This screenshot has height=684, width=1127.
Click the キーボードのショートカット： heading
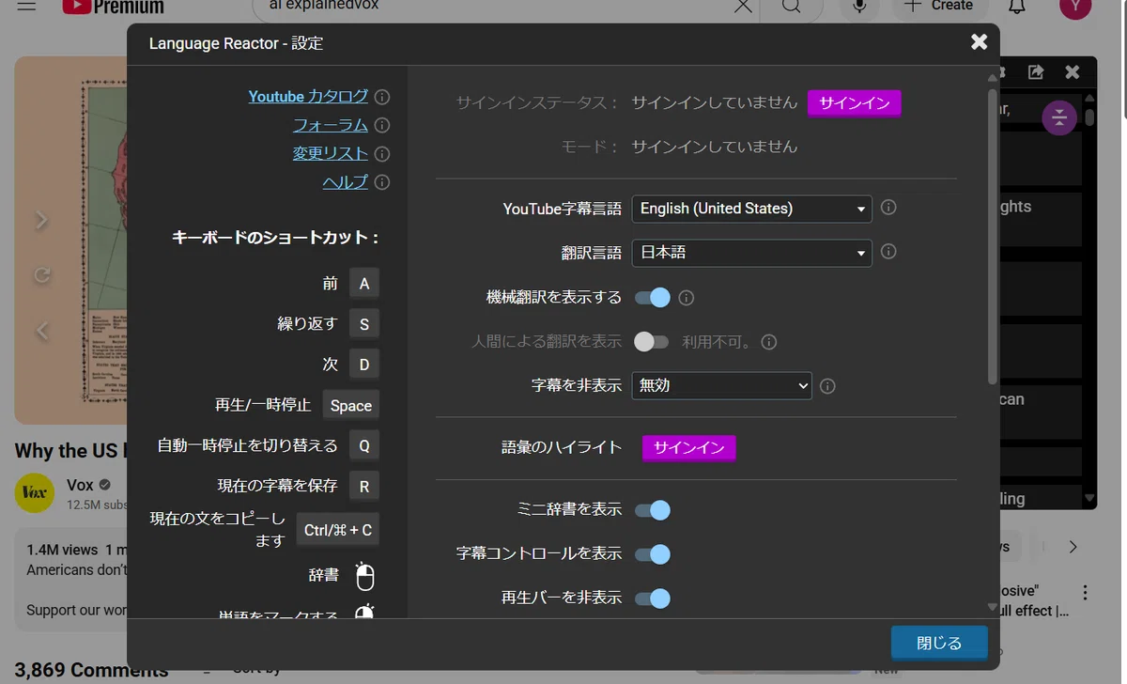[x=275, y=238]
